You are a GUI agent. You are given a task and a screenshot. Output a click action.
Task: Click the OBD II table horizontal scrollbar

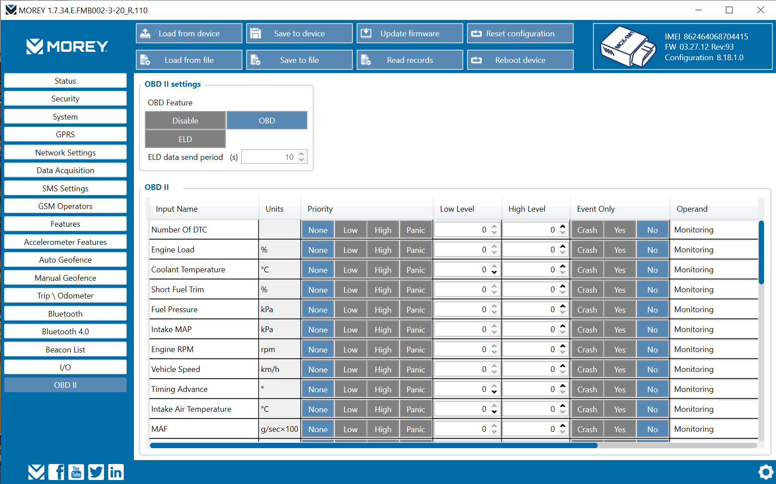point(373,445)
